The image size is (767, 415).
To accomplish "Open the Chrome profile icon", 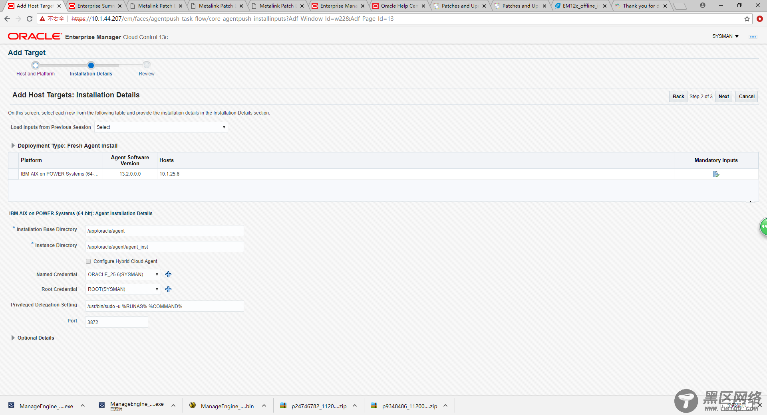I will click(x=703, y=6).
